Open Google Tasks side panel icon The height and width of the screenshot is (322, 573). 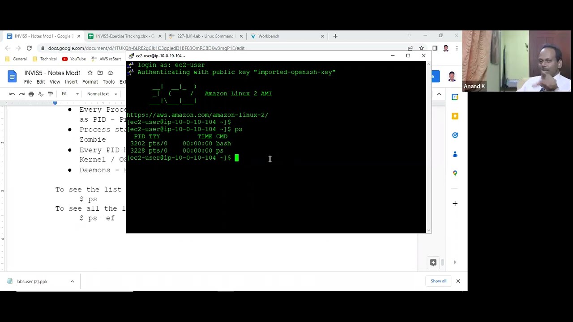pos(455,135)
